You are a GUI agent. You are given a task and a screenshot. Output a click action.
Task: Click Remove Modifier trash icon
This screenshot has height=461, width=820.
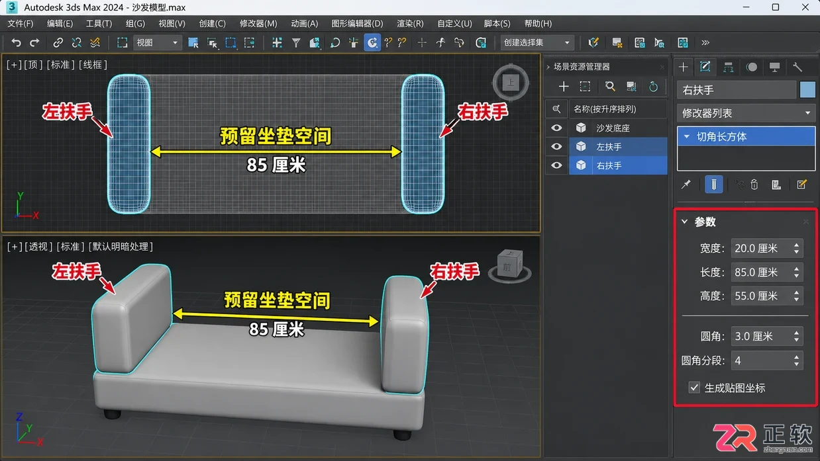pyautogui.click(x=754, y=185)
